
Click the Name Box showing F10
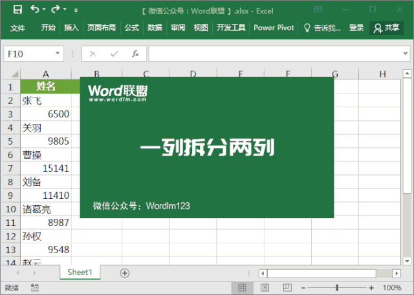(x=30, y=54)
